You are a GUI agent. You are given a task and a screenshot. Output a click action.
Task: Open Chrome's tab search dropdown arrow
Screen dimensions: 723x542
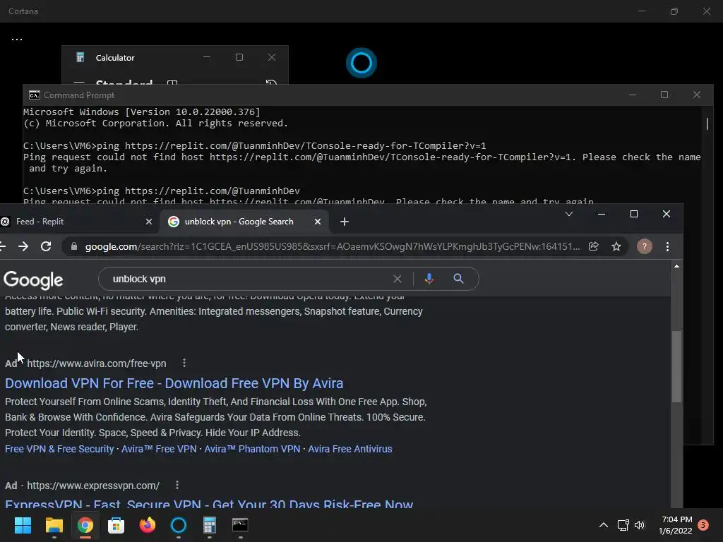click(569, 214)
